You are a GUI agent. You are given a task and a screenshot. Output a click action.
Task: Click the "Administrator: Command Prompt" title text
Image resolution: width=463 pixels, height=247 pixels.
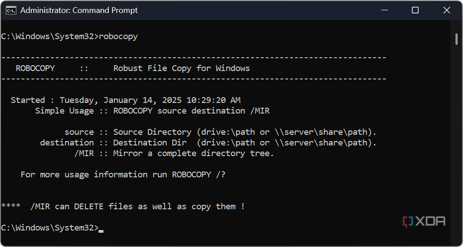[79, 10]
